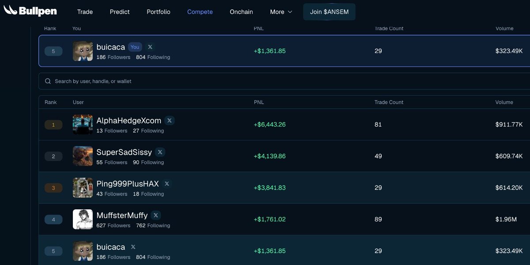This screenshot has height=265, width=530.
Task: Open AlphaHedgeXcom username link
Action: point(129,121)
